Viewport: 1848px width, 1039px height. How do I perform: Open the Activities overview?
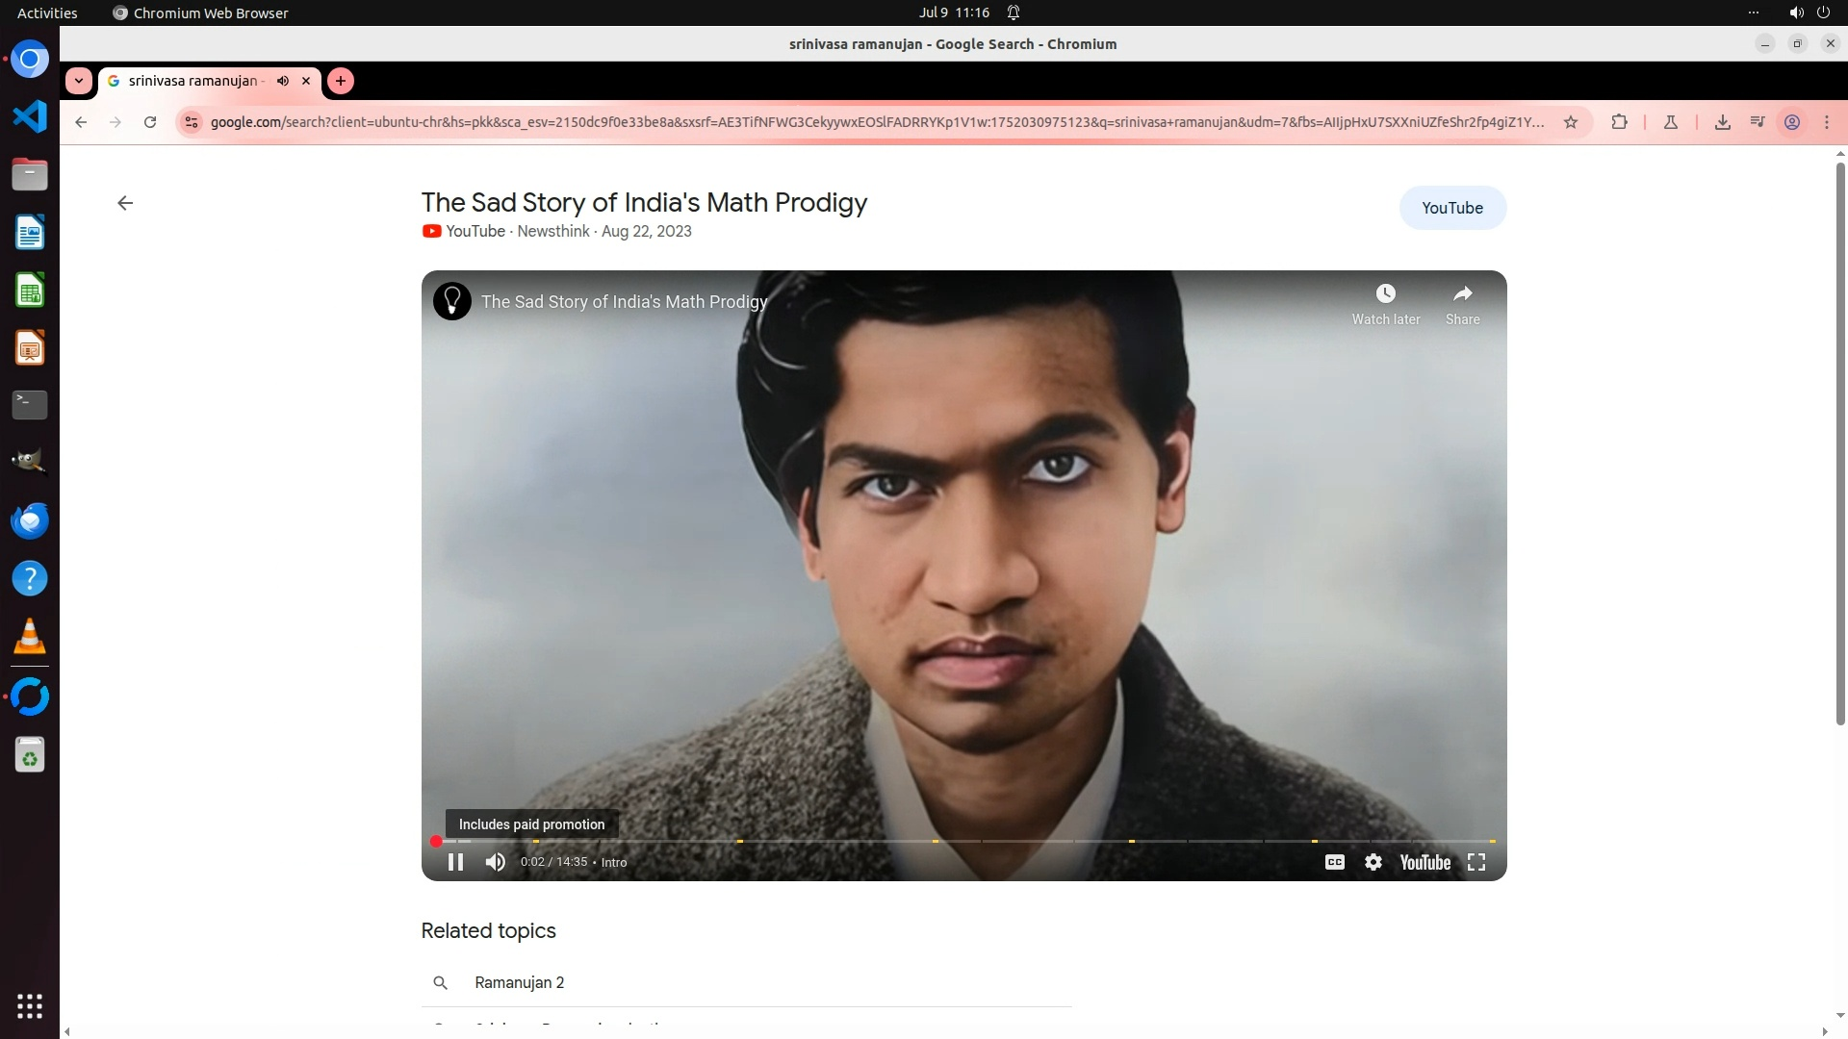pyautogui.click(x=47, y=13)
